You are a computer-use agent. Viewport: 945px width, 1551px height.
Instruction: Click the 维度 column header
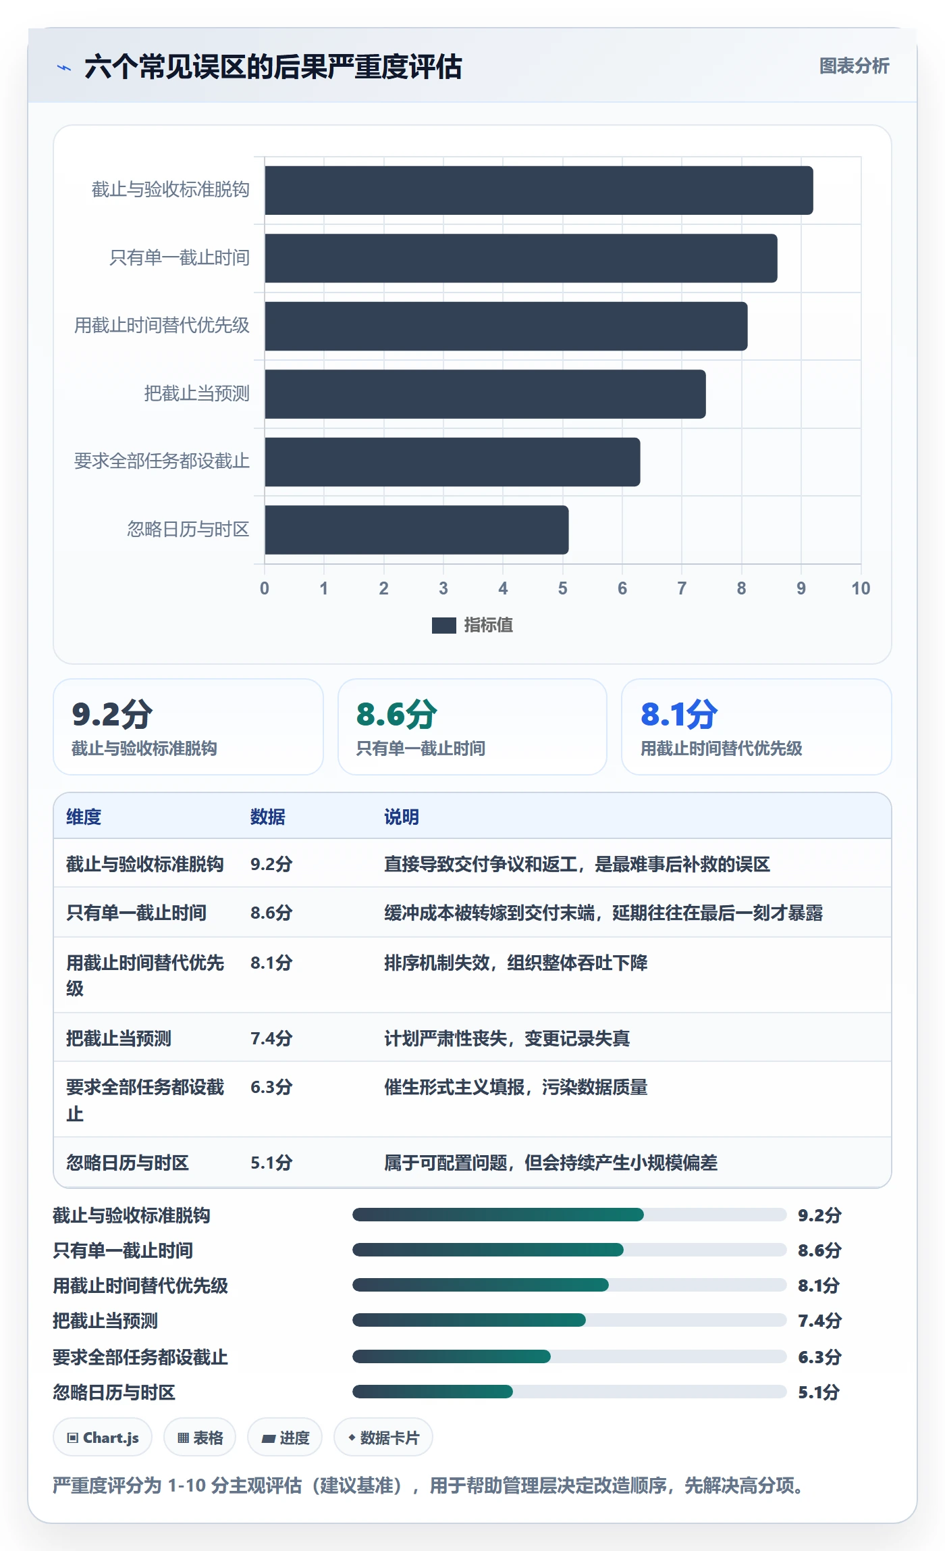click(x=84, y=817)
